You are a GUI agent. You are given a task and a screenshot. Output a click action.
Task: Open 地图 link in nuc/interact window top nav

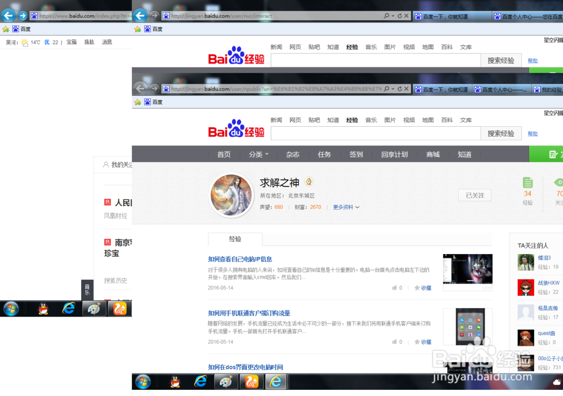(428, 47)
